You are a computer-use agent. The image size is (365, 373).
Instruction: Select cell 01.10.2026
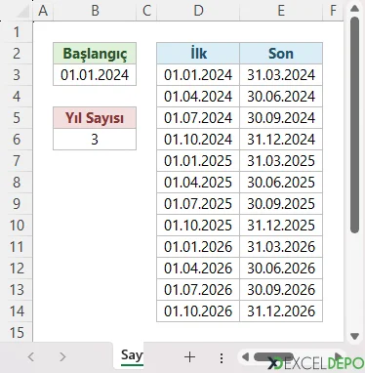click(198, 311)
